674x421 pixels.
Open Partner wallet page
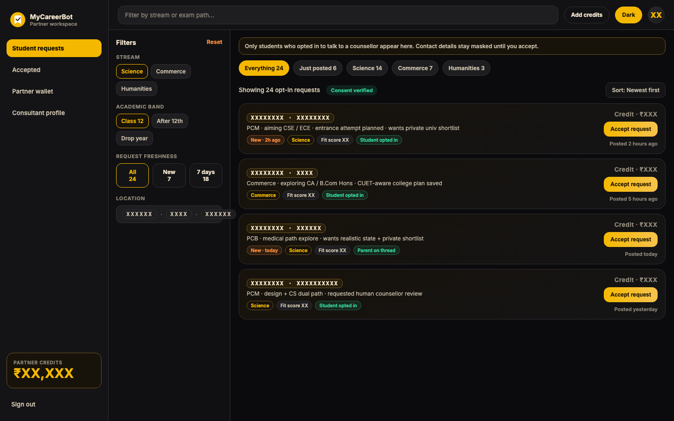point(54,91)
